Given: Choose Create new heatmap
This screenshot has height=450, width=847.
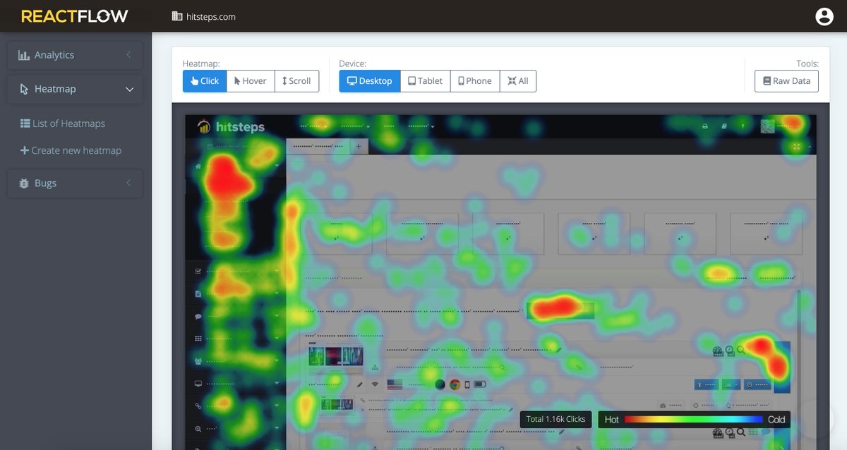Looking at the screenshot, I should 71,150.
